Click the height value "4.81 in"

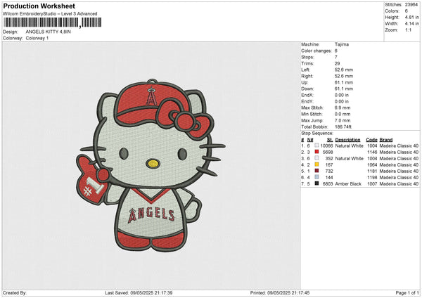pyautogui.click(x=411, y=17)
